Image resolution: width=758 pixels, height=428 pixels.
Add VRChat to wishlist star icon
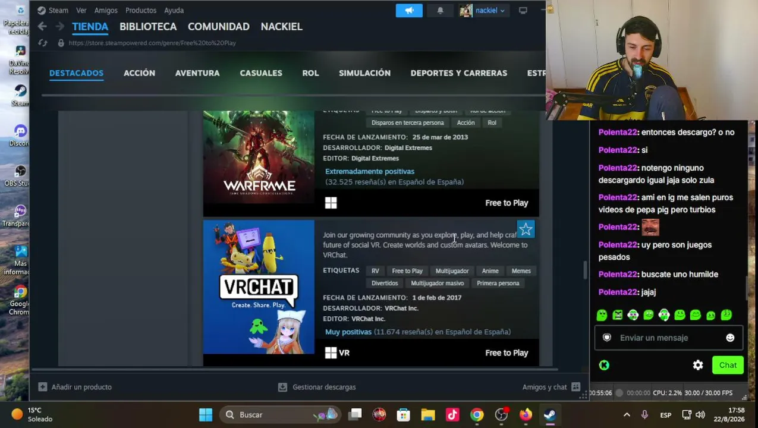pyautogui.click(x=526, y=229)
